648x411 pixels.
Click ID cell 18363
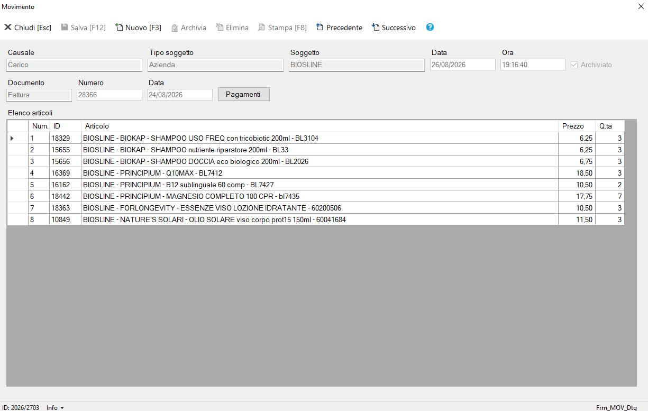click(66, 208)
